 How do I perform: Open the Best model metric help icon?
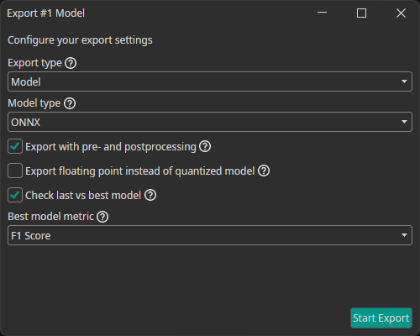(102, 217)
